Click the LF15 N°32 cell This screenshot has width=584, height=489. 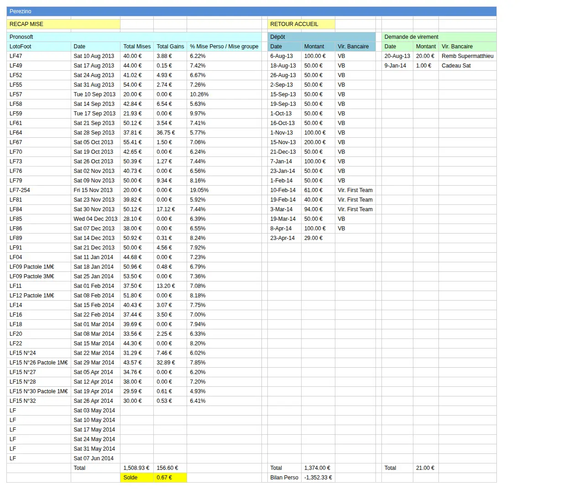tap(39, 401)
